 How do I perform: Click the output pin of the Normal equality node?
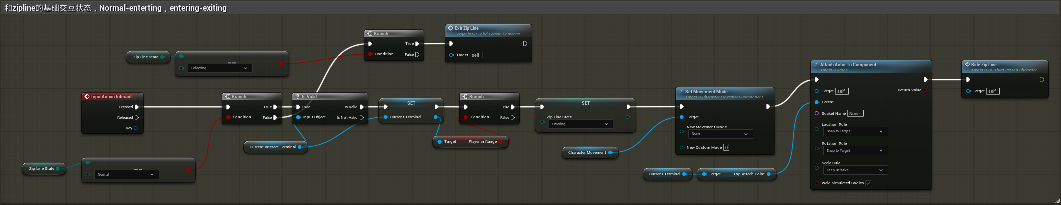click(188, 170)
